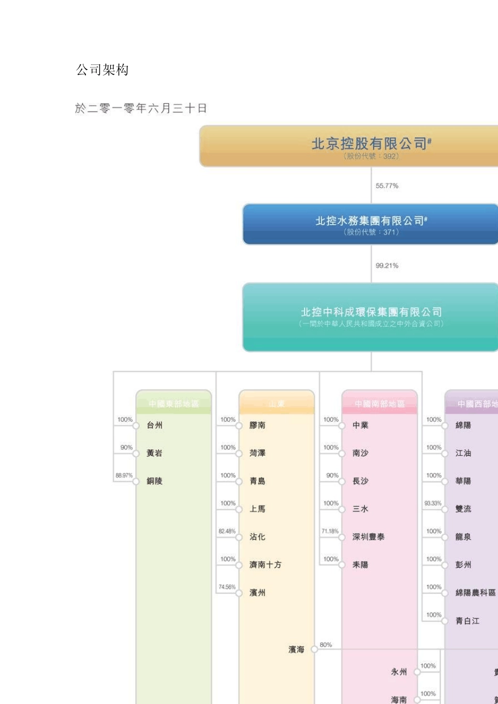This screenshot has height=704, width=498.
Task: Click the 90% label beside 黃岩
Action: click(126, 447)
